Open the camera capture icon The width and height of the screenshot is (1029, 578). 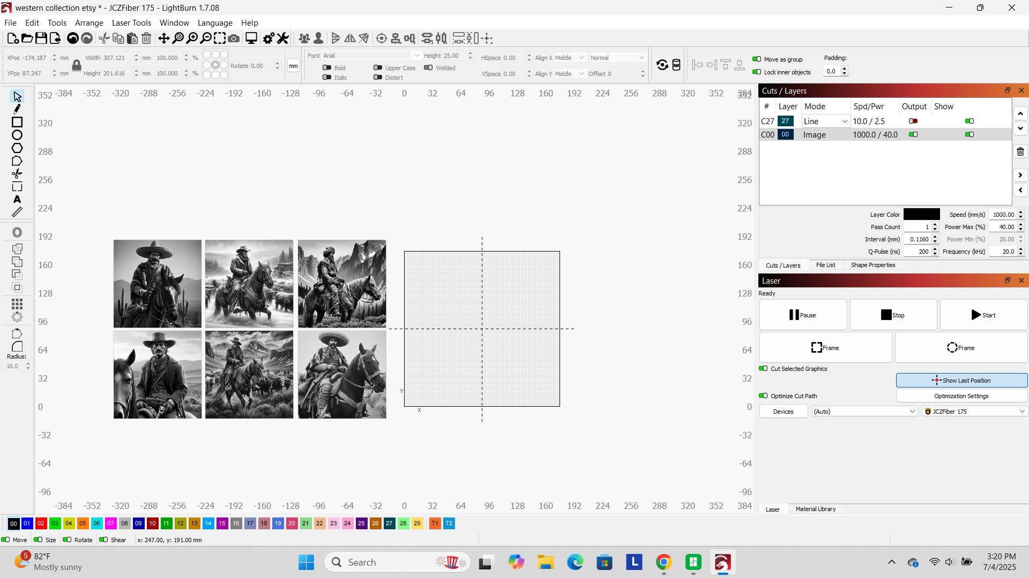[234, 38]
